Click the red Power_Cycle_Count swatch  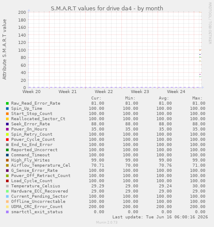click(7, 140)
